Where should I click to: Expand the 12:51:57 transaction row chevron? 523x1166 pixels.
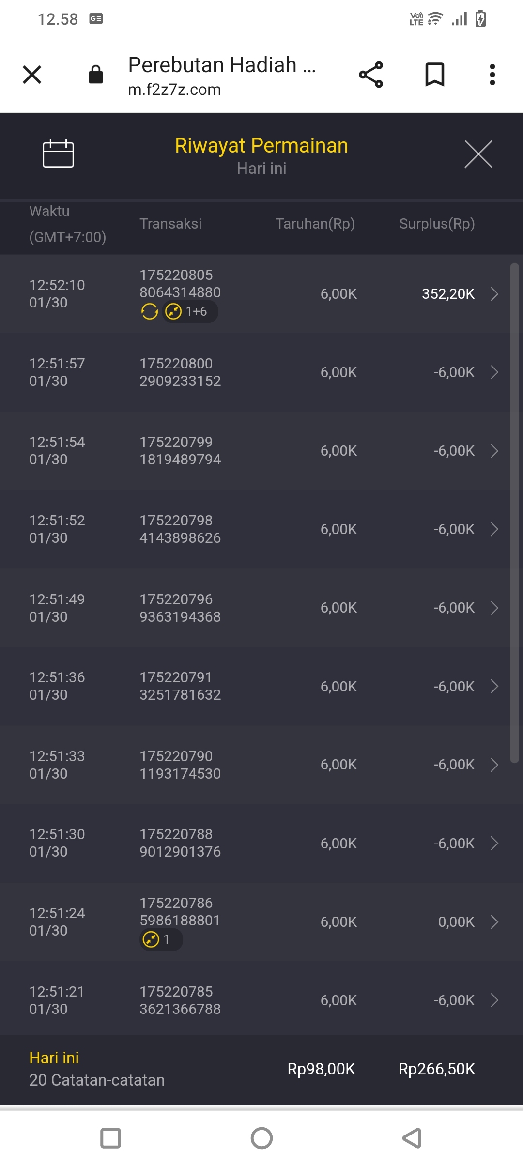point(494,372)
